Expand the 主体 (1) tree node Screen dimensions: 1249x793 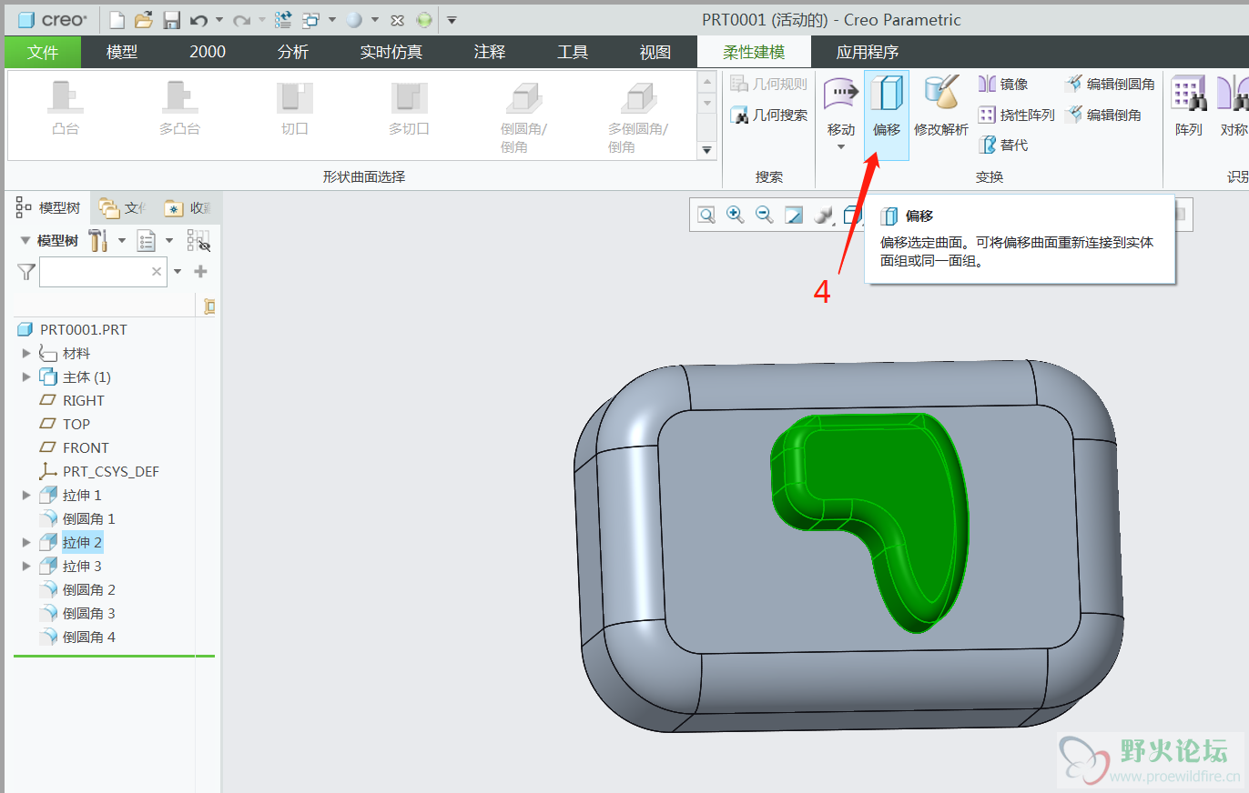point(26,376)
